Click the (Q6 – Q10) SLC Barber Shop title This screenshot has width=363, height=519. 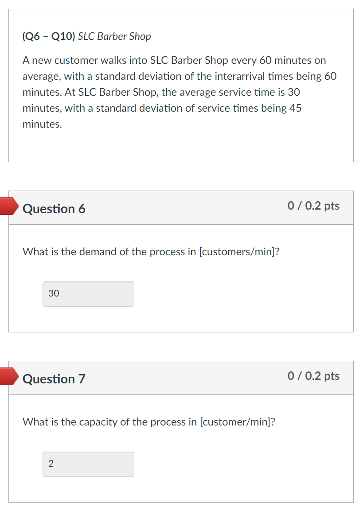[x=86, y=36]
